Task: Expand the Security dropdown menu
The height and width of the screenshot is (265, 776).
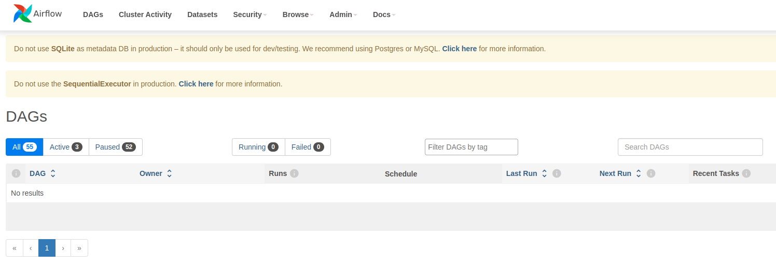Action: tap(250, 14)
